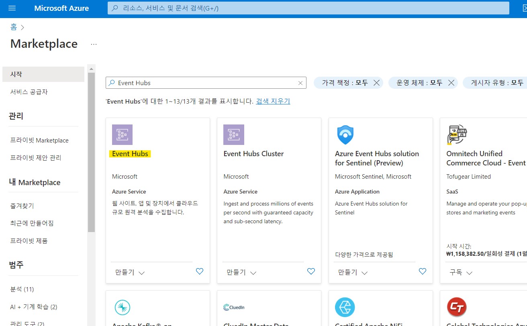This screenshot has height=326, width=527.
Task: Open the 운영 체제 : 모두 filter
Action: click(419, 83)
